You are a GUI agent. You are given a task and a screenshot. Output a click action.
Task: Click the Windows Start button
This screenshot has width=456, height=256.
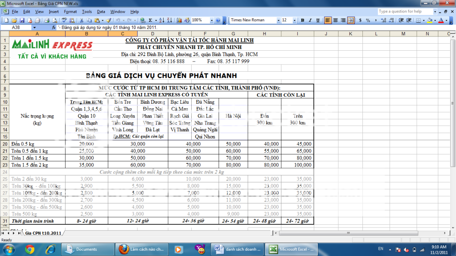[9, 249]
